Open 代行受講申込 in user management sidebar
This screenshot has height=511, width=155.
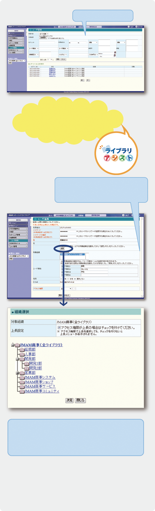[16, 38]
